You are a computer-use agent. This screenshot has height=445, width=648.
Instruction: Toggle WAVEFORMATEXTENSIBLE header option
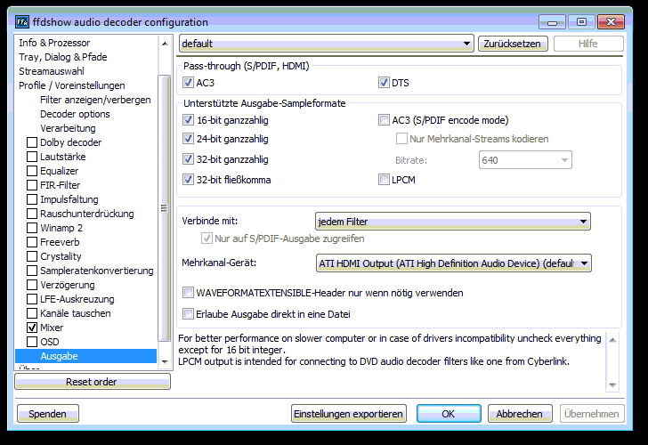(188, 293)
